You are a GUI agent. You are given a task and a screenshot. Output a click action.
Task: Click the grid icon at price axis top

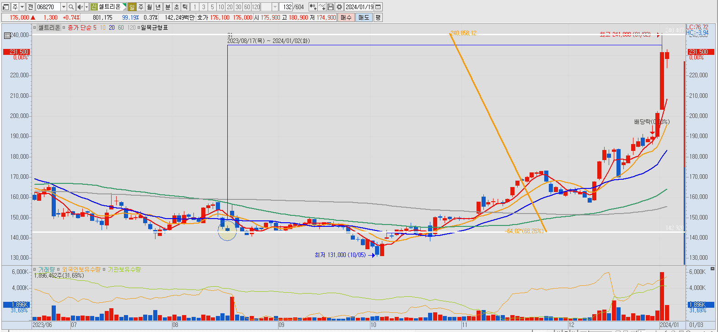7,36
